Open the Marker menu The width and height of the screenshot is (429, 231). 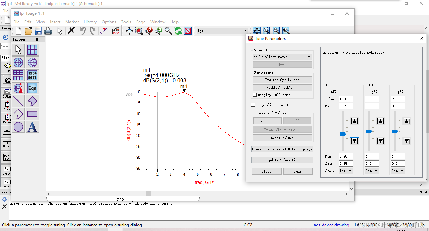coord(72,22)
